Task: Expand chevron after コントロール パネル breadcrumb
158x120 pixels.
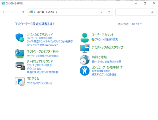Action: coord(57,12)
